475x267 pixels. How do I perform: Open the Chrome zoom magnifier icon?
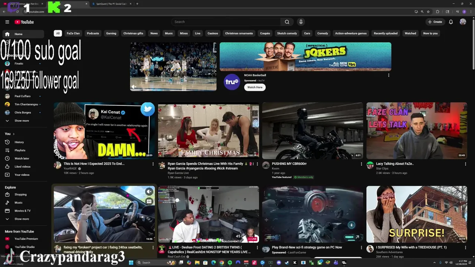point(422,11)
